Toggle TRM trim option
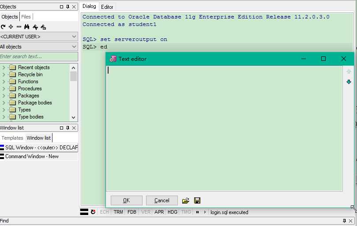This screenshot has width=357, height=226. 118,212
